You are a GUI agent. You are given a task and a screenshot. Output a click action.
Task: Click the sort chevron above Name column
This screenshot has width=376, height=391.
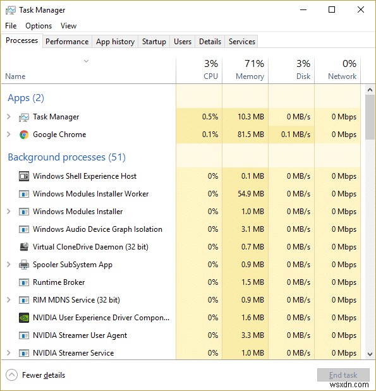tap(87, 61)
